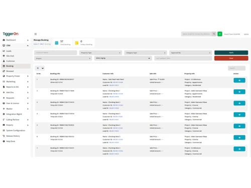251x188 pixels.
Task: Sort by the Customer Info column header
Action: click(108, 74)
